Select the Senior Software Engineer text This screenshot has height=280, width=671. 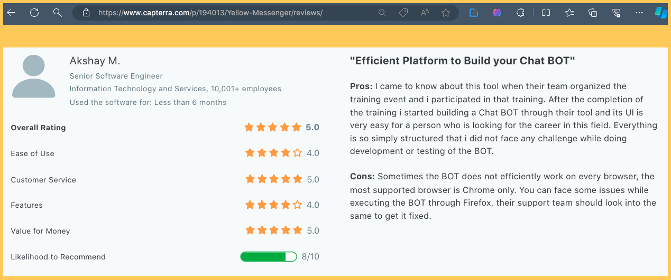tap(116, 76)
